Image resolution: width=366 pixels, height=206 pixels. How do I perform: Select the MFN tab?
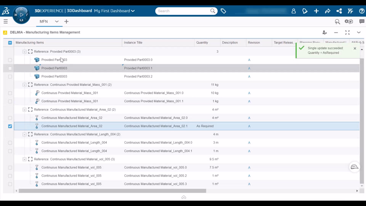click(43, 21)
